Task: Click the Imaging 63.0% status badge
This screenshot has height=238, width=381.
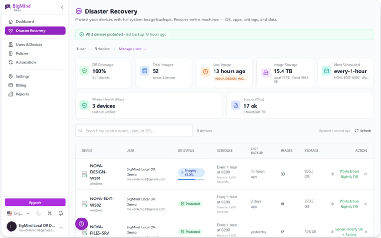Action: 191,173
